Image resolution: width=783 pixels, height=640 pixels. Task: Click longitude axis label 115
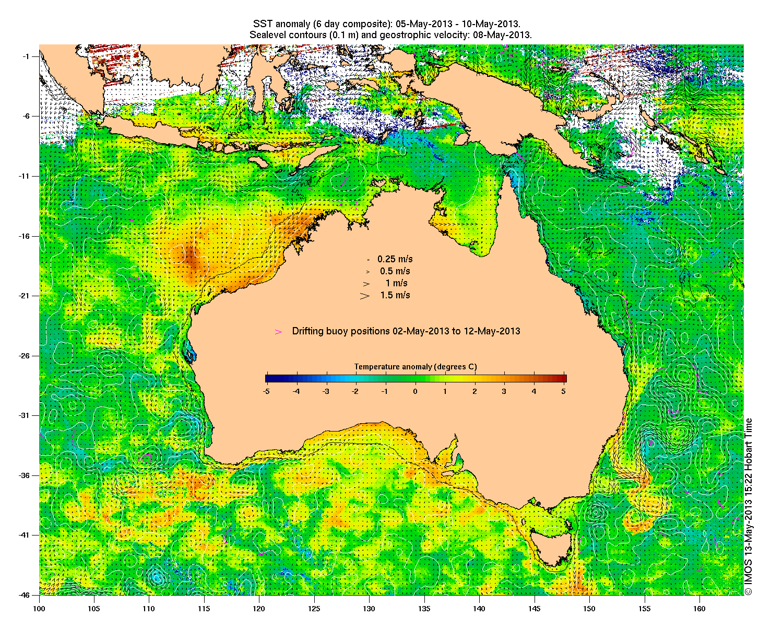pos(204,608)
